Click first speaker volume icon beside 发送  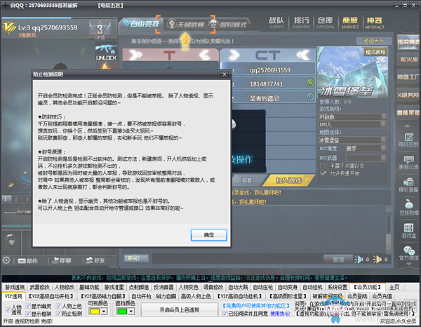[359, 260]
